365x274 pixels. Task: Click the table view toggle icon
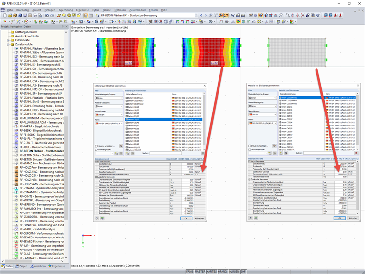(x=91, y=15)
